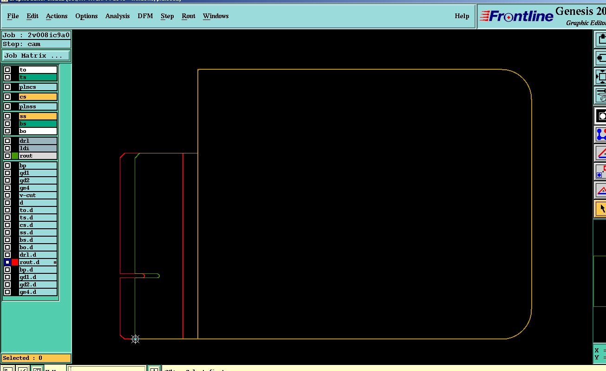Select the layer name bs
The image size is (606, 371).
(38, 124)
